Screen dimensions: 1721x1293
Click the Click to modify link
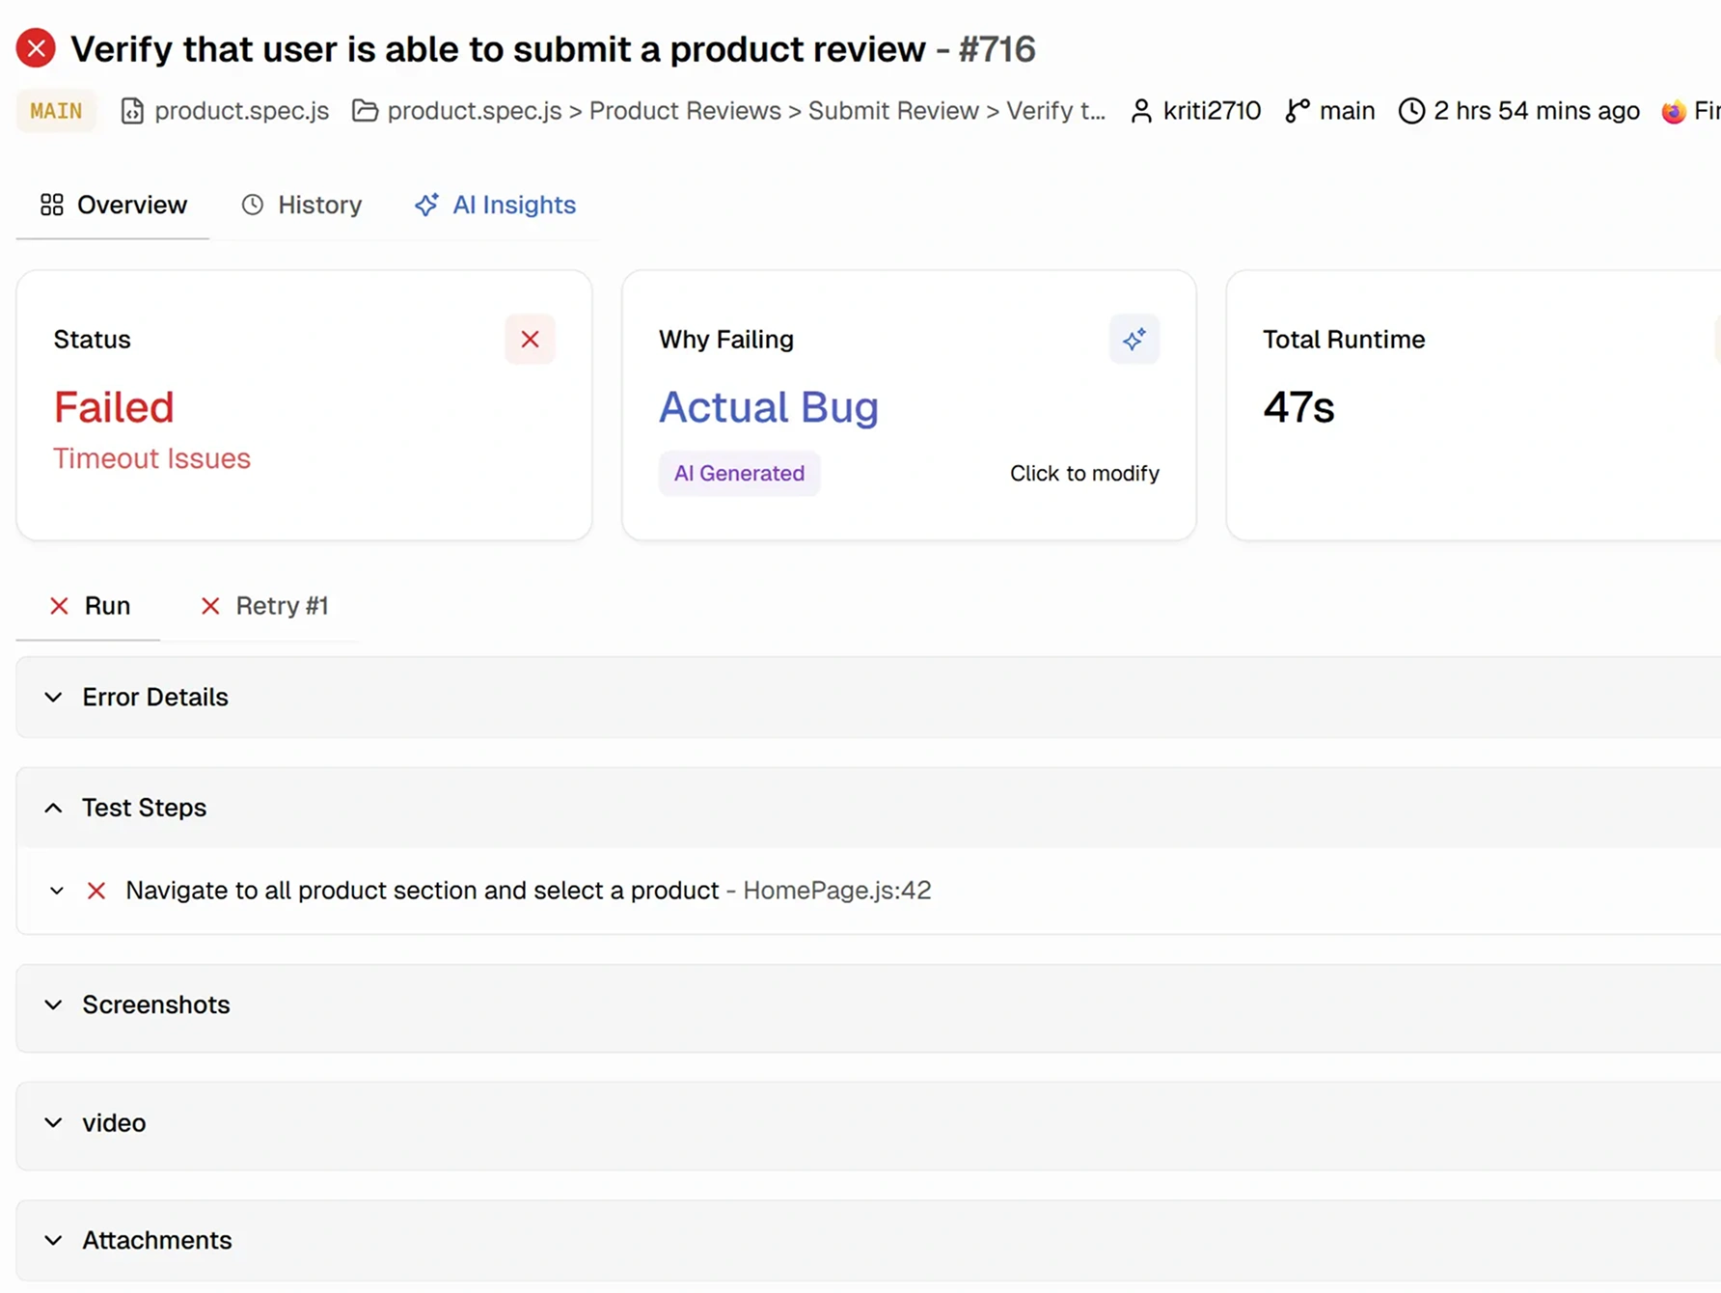[x=1084, y=474]
